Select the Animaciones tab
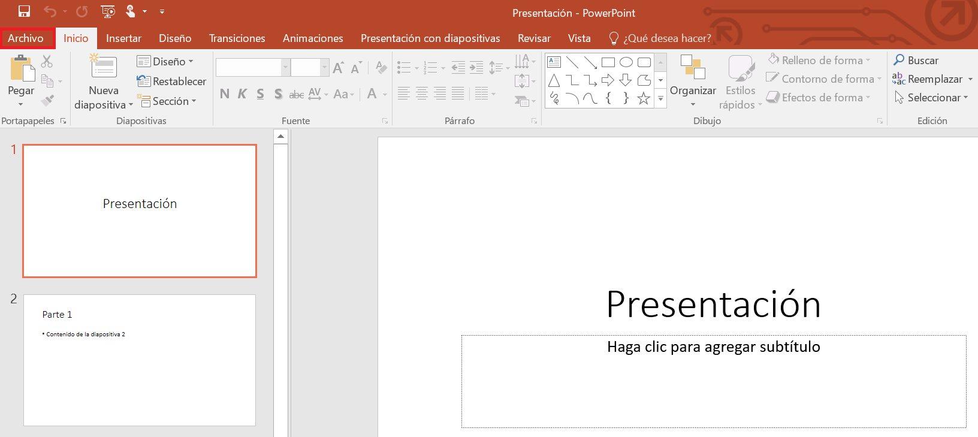 [x=313, y=38]
